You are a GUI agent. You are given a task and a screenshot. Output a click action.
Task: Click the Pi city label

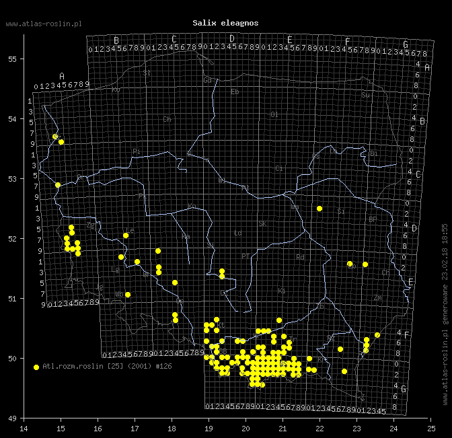click(137, 151)
